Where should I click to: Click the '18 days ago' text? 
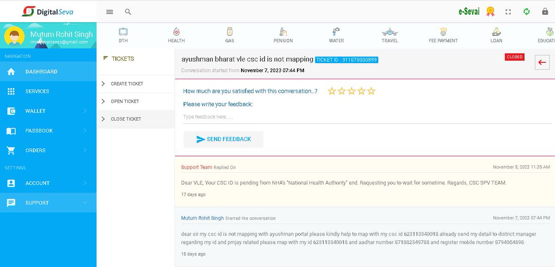(x=193, y=254)
